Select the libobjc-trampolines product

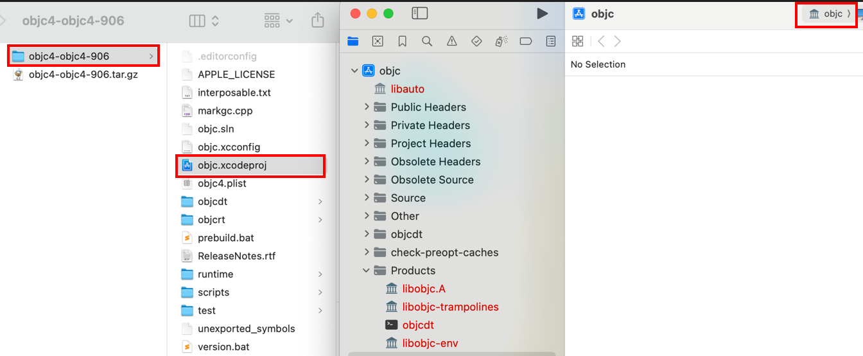pos(450,307)
